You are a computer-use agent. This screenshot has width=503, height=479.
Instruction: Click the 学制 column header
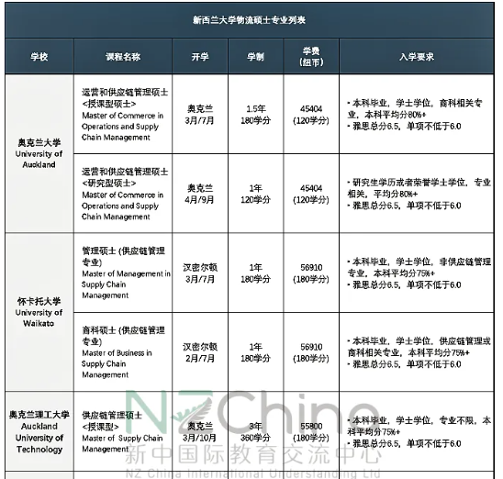tap(256, 57)
